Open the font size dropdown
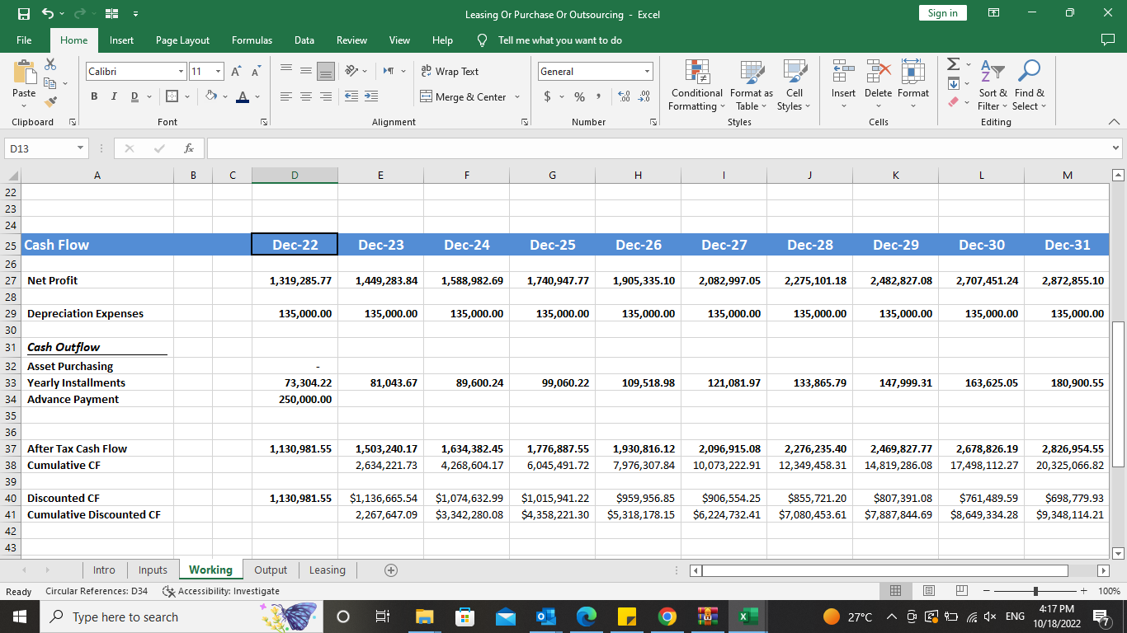The image size is (1127, 633). (218, 72)
